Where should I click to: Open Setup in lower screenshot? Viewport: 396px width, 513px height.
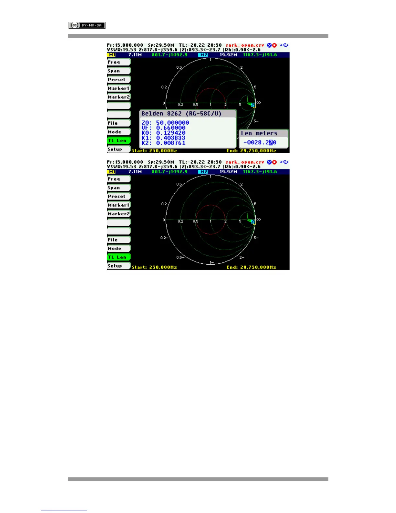[119, 266]
